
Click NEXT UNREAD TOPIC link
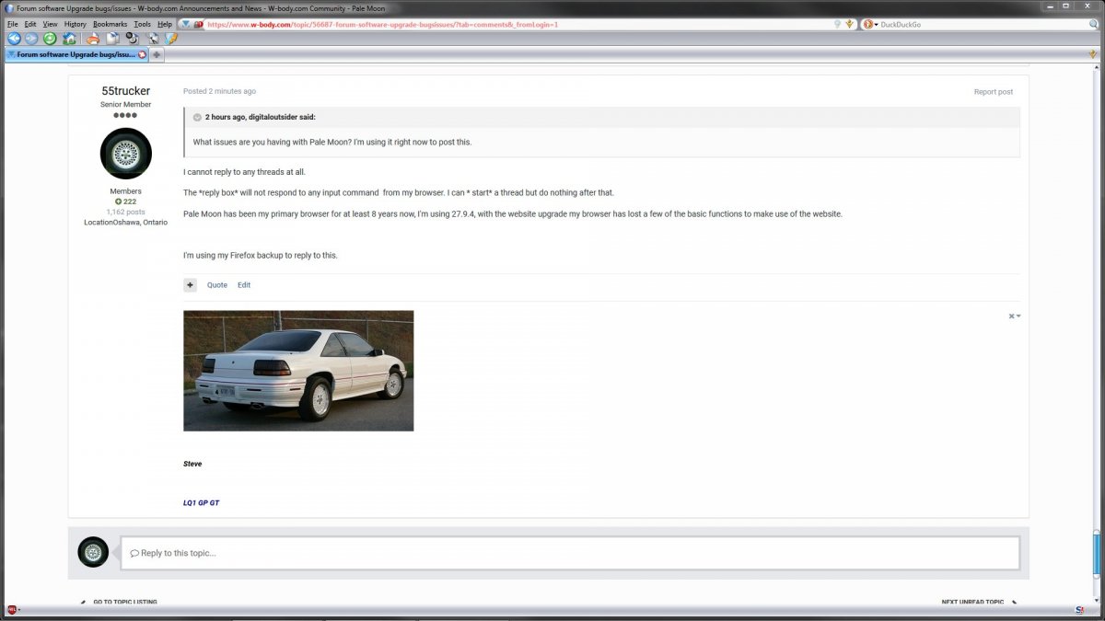972,602
